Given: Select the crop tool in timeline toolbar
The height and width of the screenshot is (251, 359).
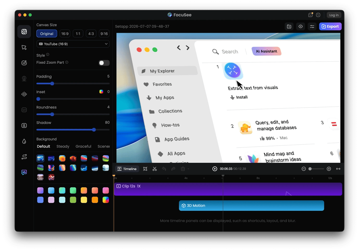Looking at the screenshot, I should pos(145,169).
